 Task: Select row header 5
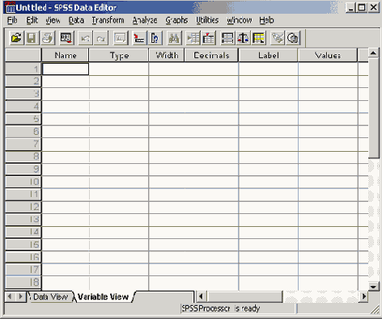(x=23, y=119)
